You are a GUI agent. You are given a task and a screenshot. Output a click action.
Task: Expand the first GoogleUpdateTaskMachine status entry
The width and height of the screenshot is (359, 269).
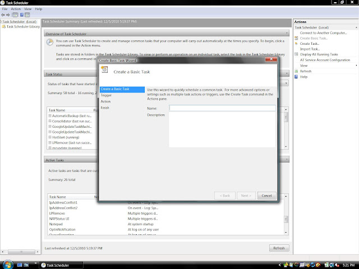point(50,127)
